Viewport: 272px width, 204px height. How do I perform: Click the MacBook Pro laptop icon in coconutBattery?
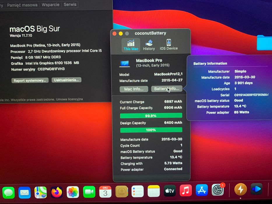(x=124, y=64)
